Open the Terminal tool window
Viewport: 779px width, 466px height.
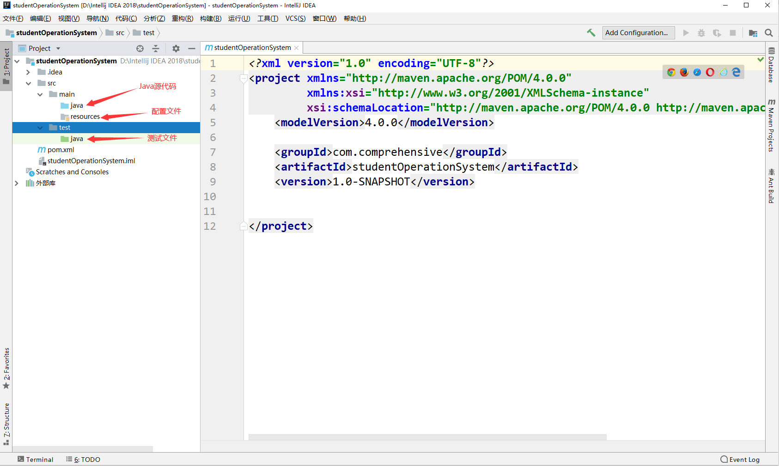[36, 460]
